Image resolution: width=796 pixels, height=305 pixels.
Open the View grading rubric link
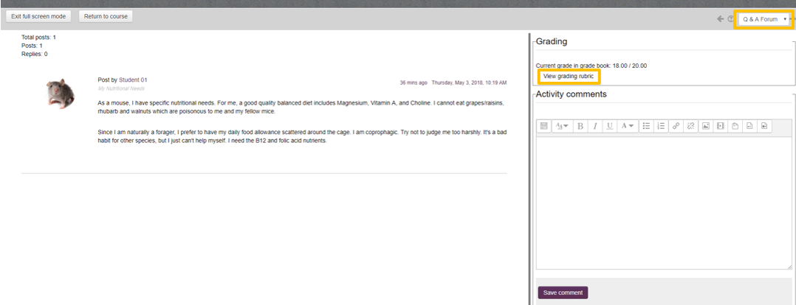coord(568,76)
